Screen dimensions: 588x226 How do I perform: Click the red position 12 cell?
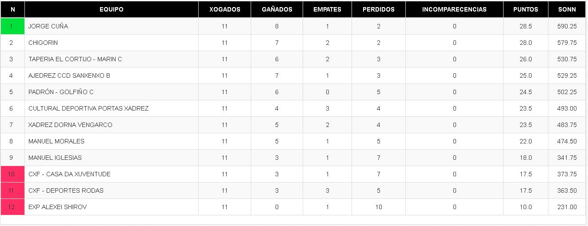pos(12,207)
